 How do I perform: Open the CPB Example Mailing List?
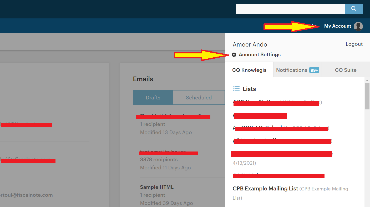click(x=265, y=189)
